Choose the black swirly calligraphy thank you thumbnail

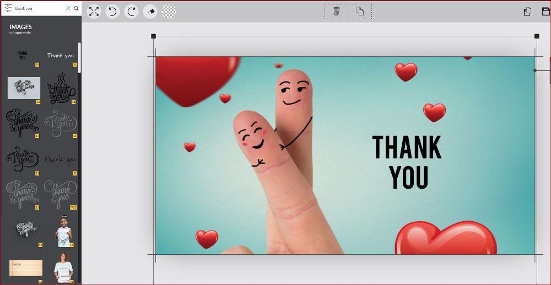[22, 123]
